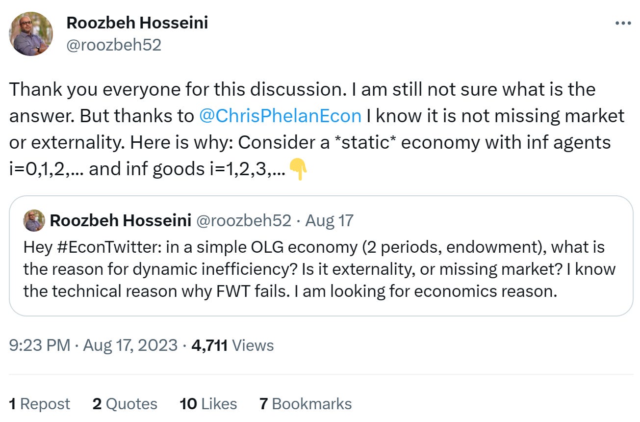View the 10 Likes list

208,404
